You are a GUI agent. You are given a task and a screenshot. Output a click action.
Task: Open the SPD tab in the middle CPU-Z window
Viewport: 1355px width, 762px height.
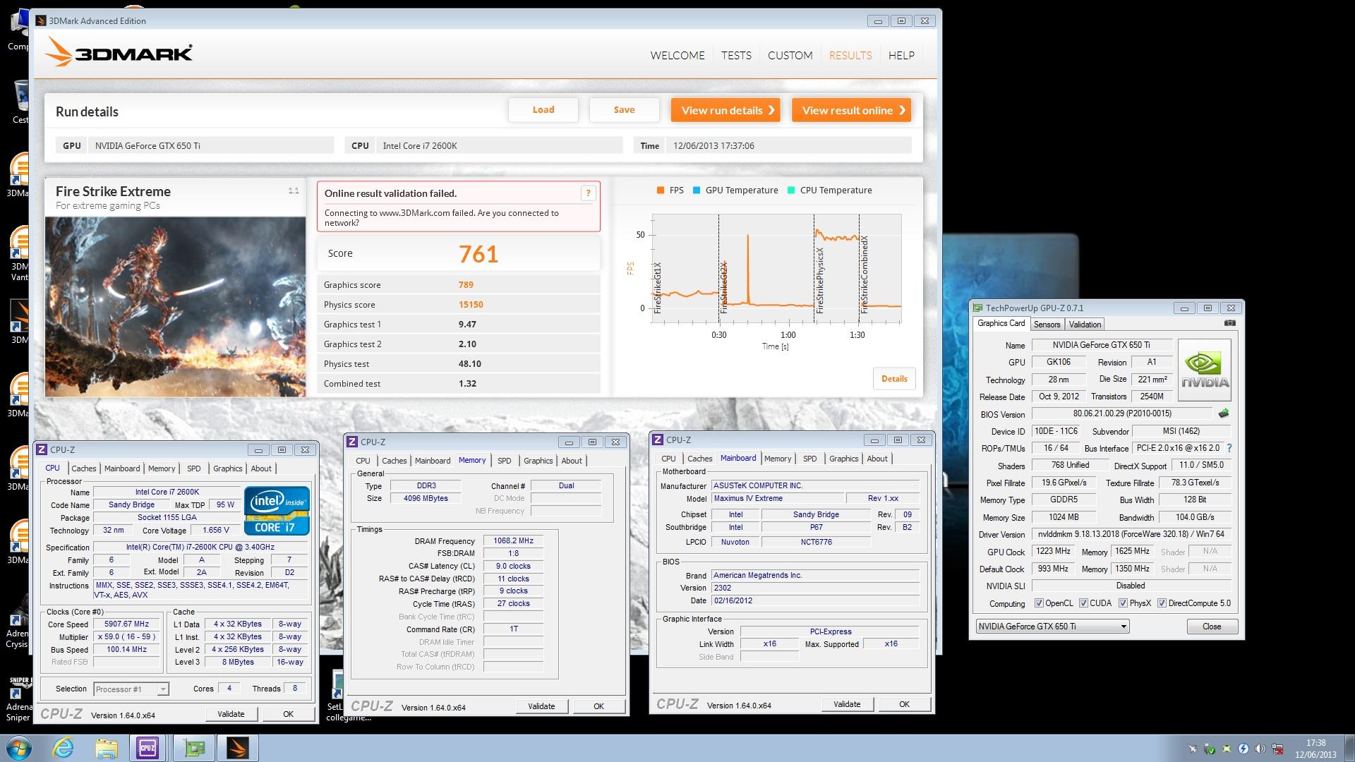click(504, 461)
